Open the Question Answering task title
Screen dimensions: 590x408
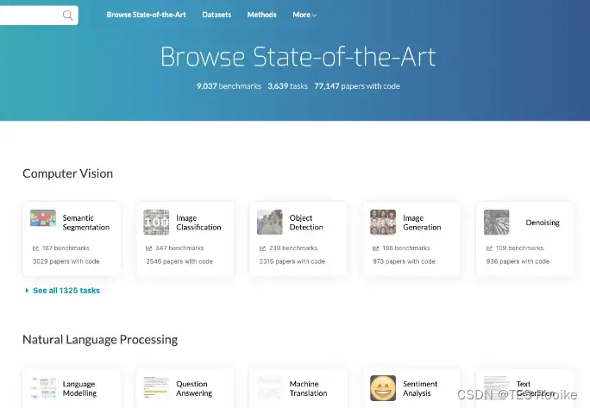[x=194, y=388]
